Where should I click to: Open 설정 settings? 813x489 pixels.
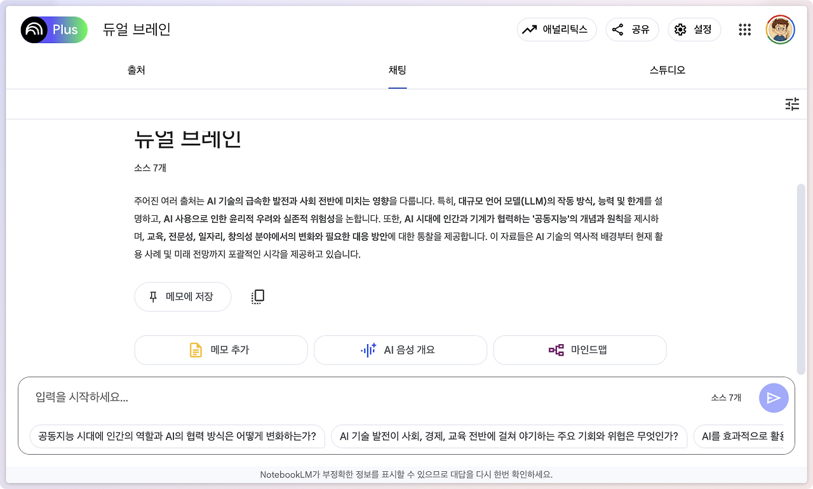click(x=694, y=30)
